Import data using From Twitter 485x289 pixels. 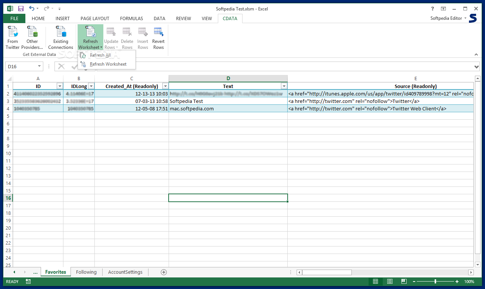(x=13, y=38)
